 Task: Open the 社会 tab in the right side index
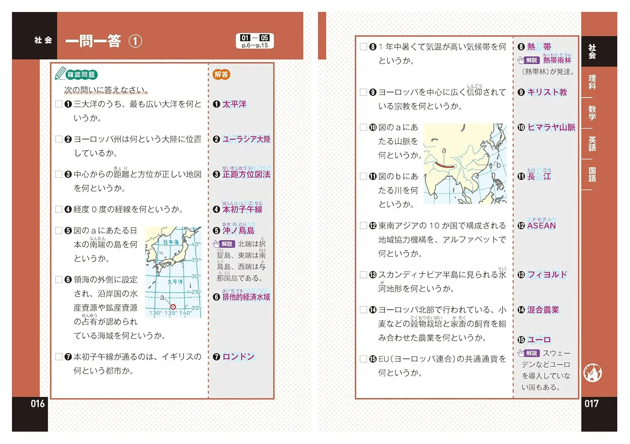(x=592, y=51)
